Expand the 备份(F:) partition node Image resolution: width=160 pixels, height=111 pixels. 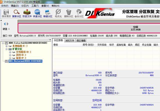click(x=10, y=58)
